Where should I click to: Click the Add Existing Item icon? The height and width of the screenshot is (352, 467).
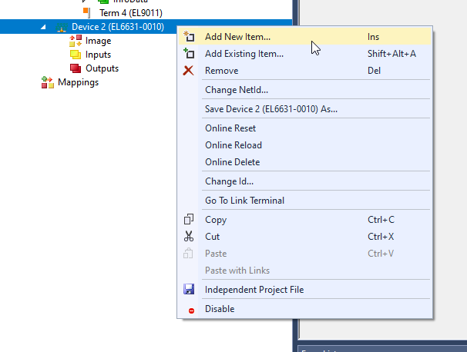coord(189,54)
